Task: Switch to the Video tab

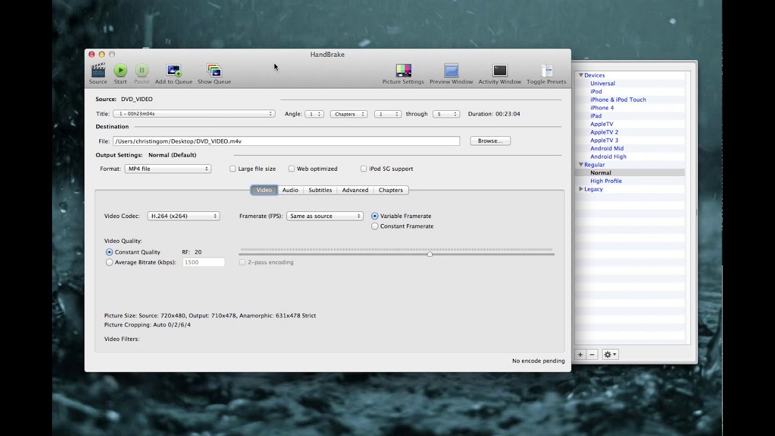Action: [264, 190]
